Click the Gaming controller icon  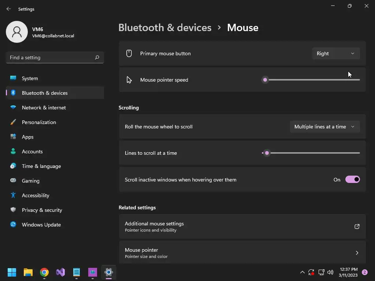tap(13, 180)
